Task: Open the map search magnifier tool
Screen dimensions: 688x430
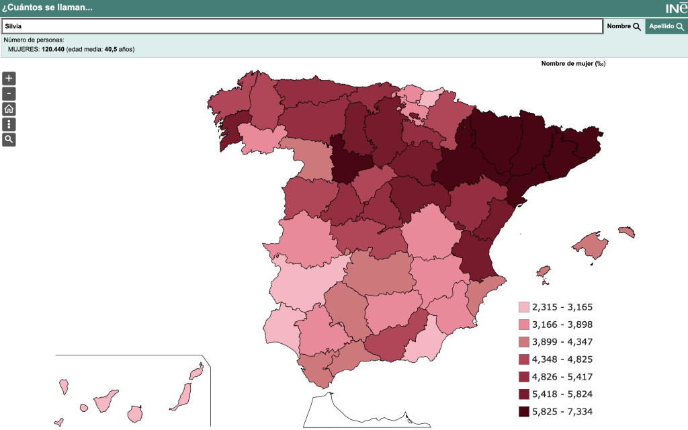Action: [9, 140]
